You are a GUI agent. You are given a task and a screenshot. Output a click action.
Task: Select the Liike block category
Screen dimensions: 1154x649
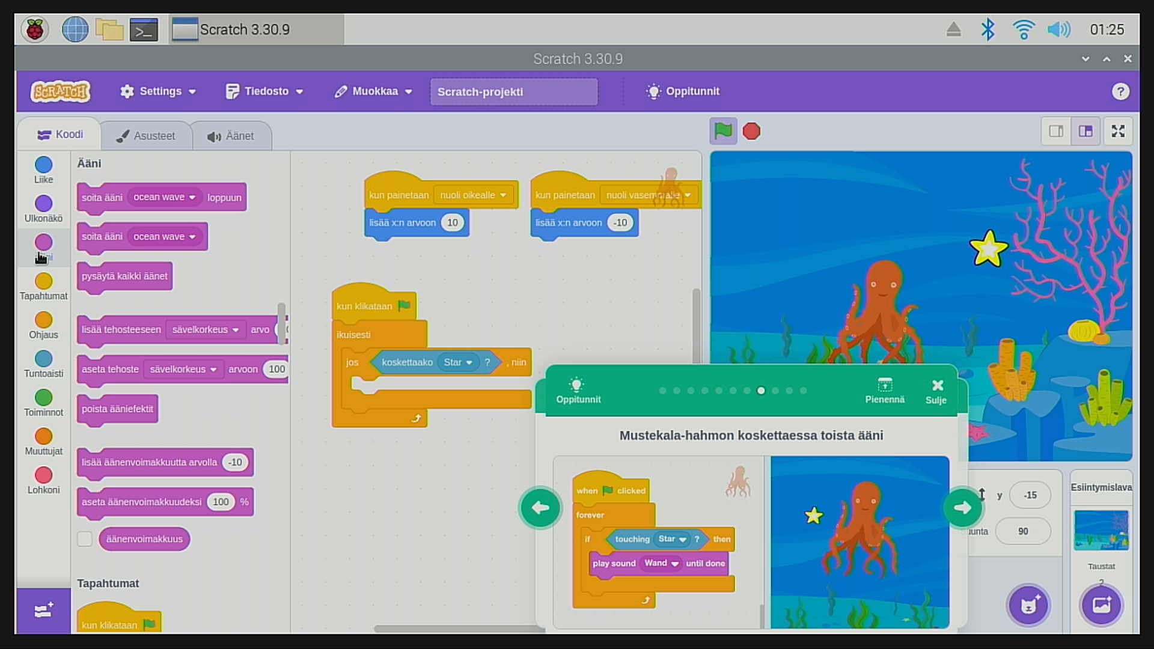(x=43, y=170)
